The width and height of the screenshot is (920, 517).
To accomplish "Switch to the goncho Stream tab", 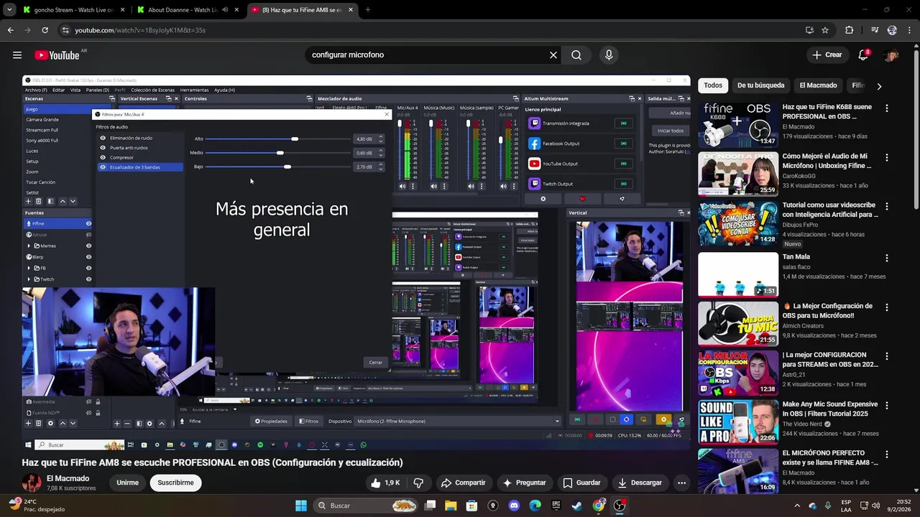I will pos(74,10).
